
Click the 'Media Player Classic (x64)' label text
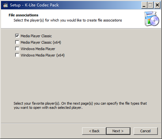[x=41, y=42]
